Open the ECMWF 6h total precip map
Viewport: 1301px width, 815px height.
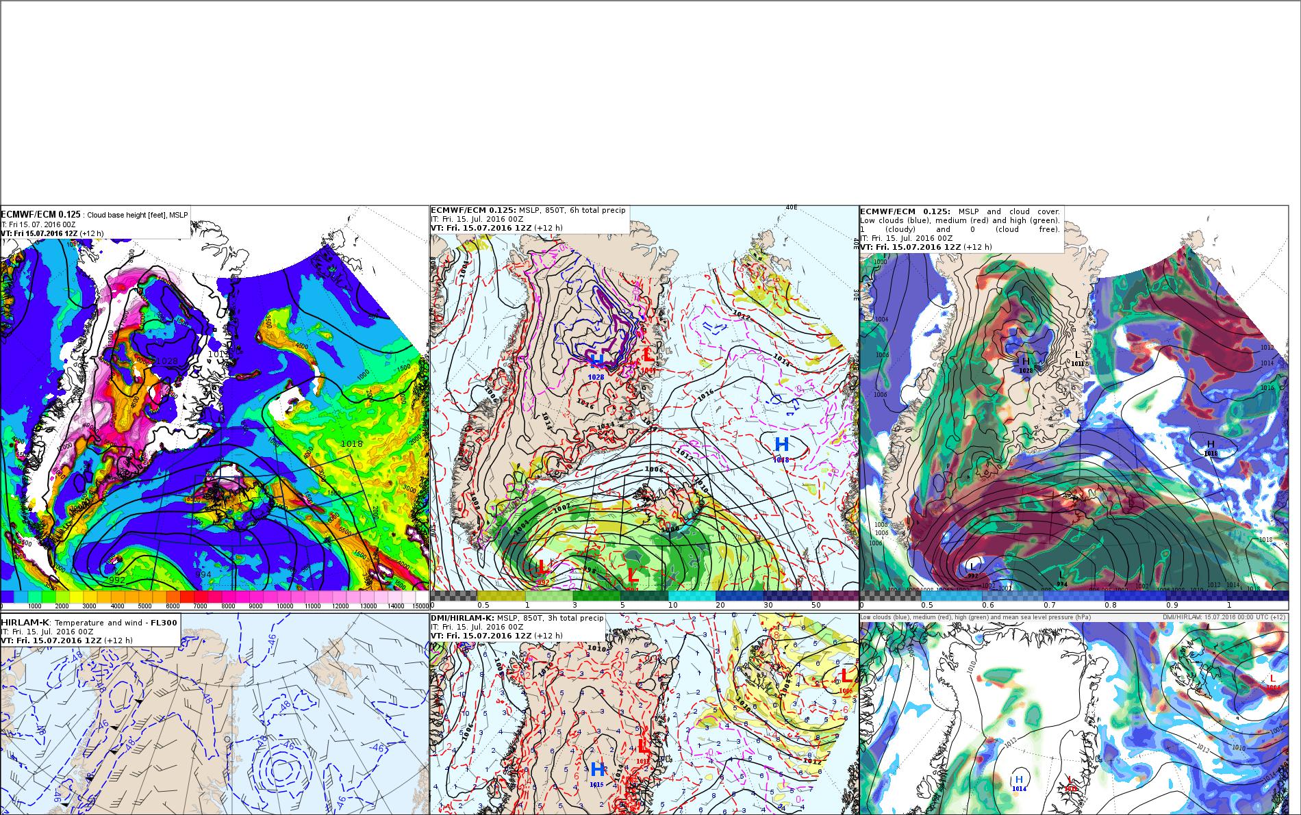644,407
